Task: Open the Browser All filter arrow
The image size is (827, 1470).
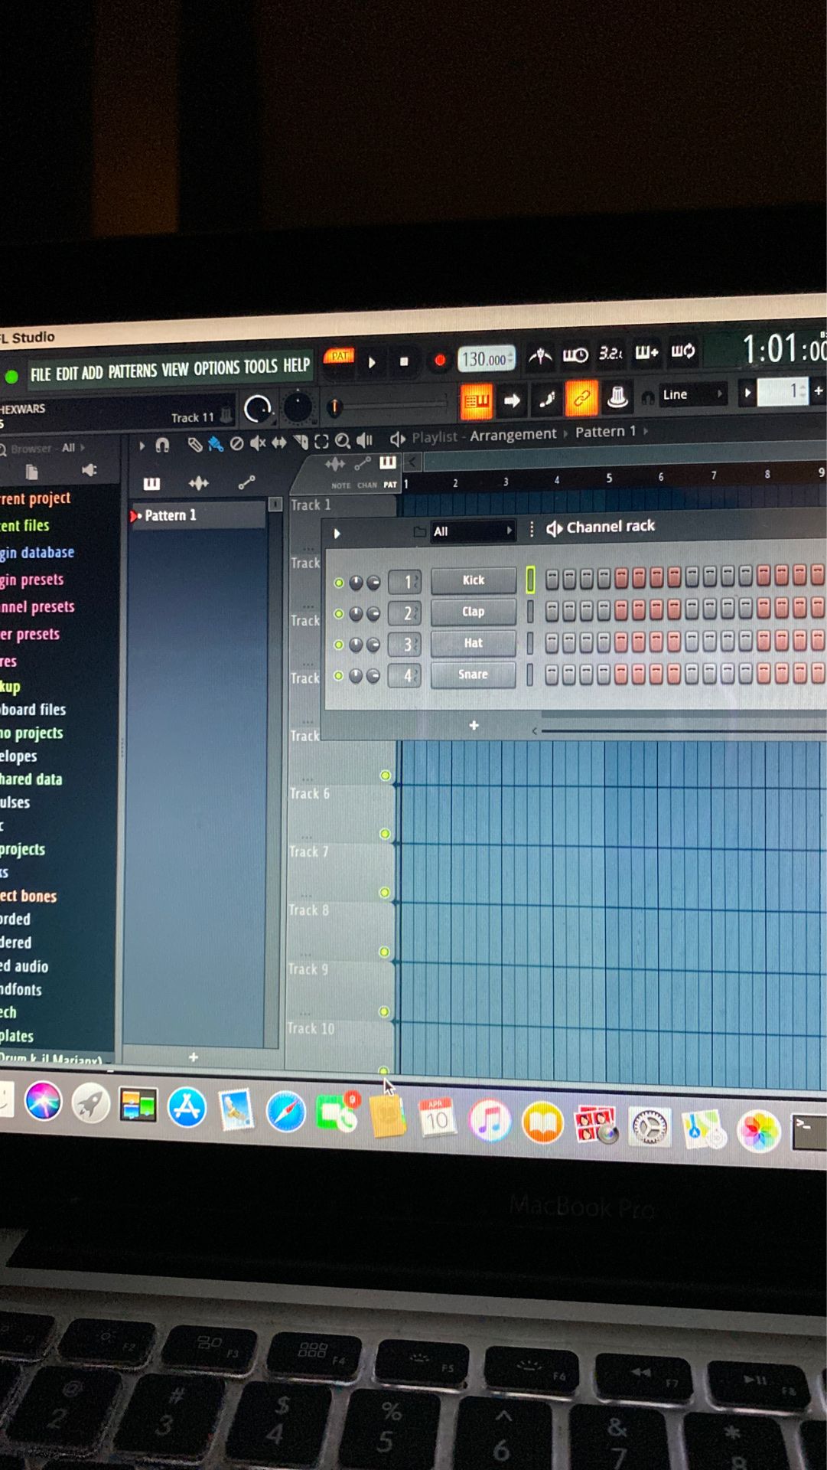Action: [82, 447]
